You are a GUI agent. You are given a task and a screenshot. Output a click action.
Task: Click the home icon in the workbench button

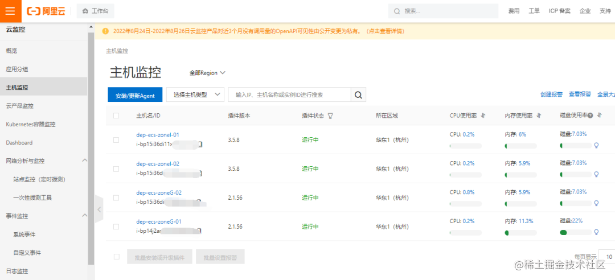coord(85,11)
